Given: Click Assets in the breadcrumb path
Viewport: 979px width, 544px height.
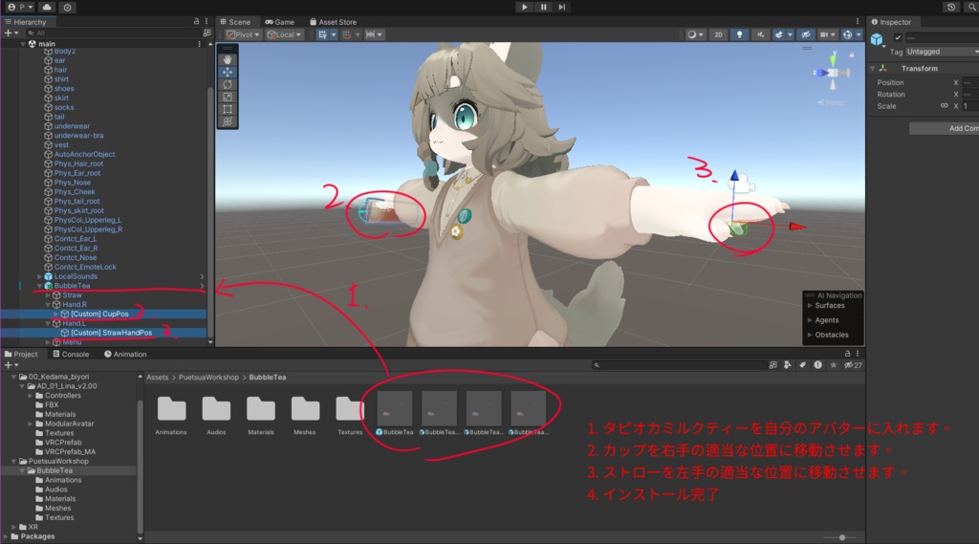Looking at the screenshot, I should [158, 378].
